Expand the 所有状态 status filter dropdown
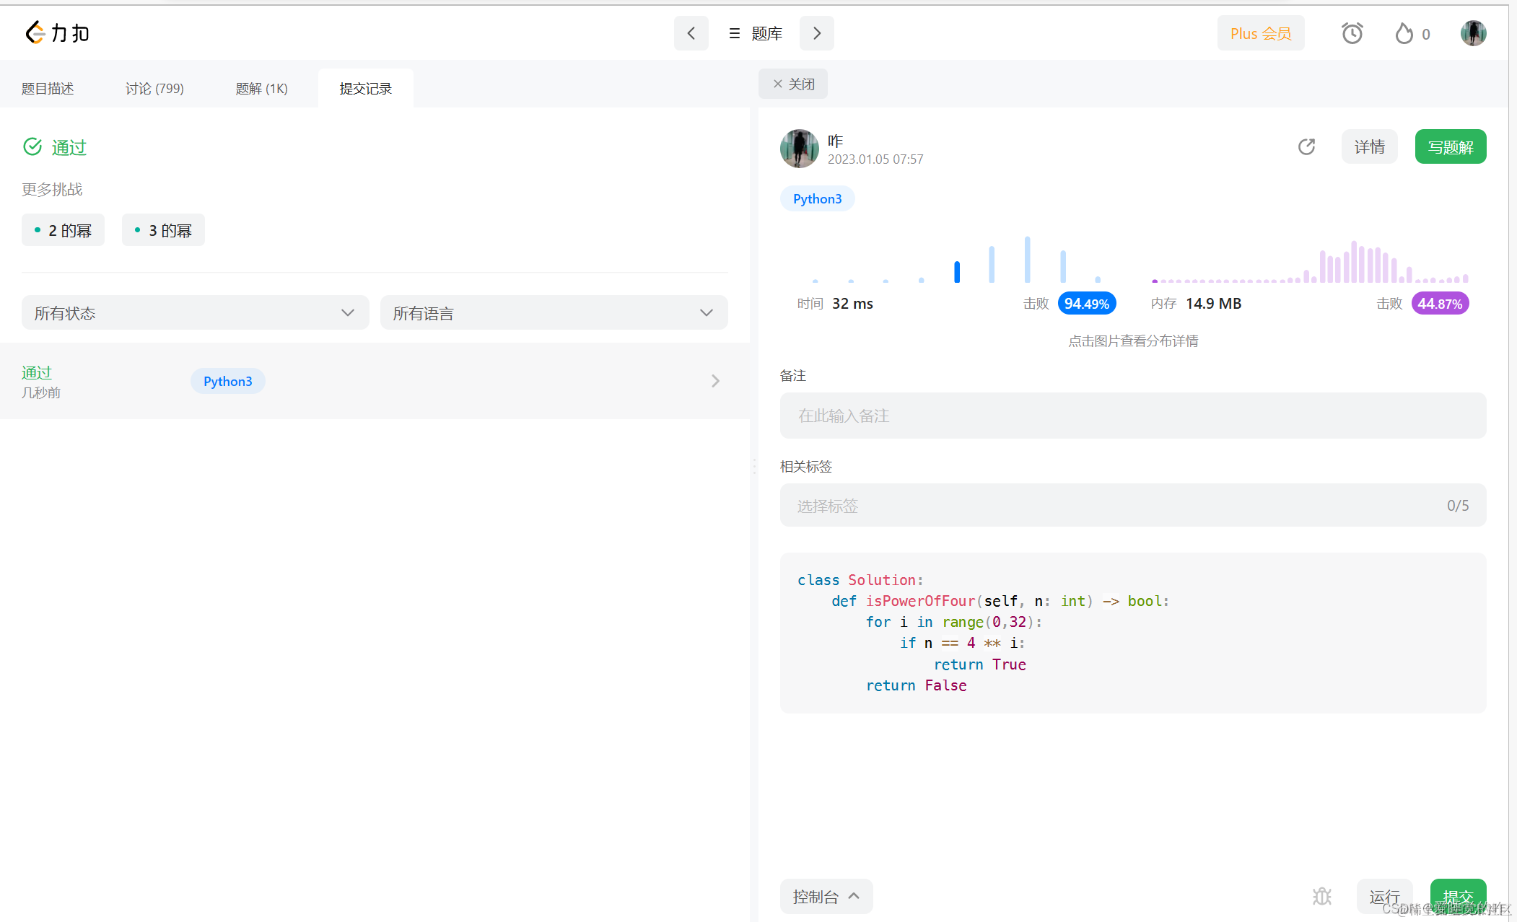 pyautogui.click(x=195, y=312)
